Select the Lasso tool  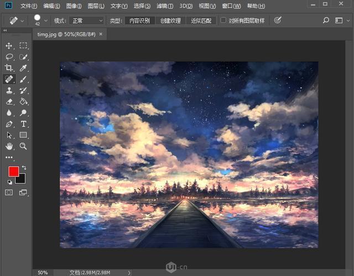[x=9, y=57]
